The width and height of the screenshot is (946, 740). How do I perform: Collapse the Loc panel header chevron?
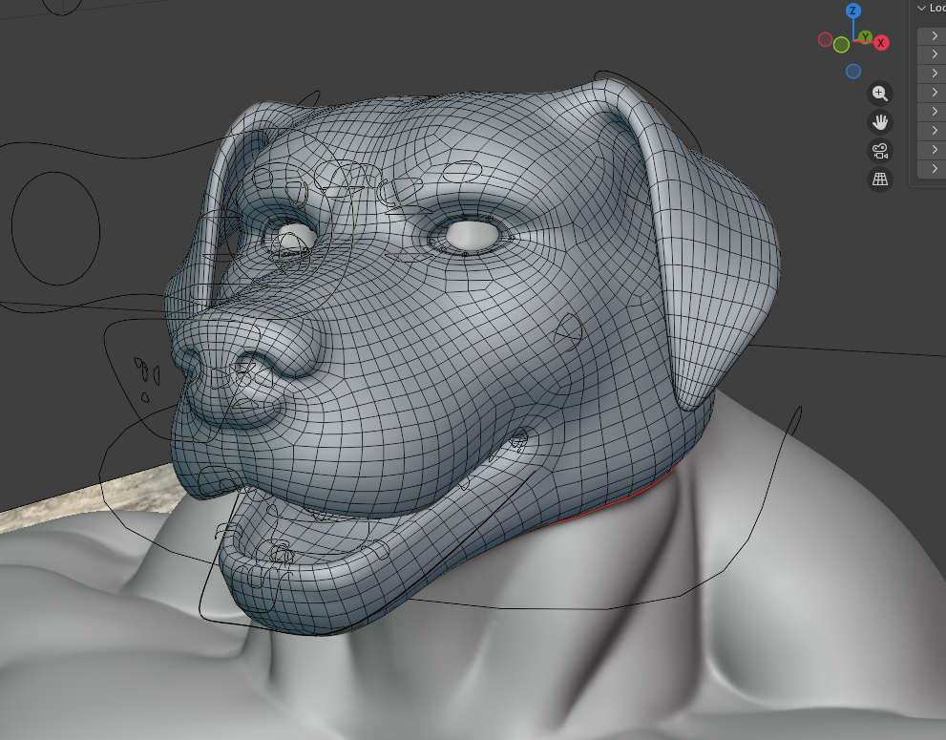tap(921, 8)
